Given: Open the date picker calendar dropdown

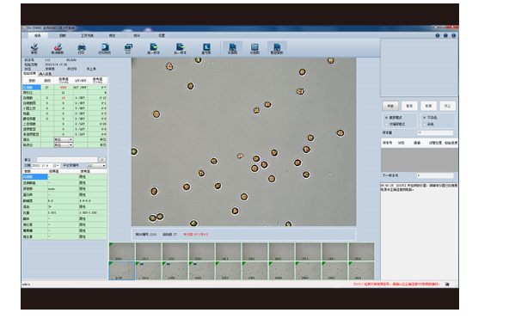Looking at the screenshot, I should point(56,165).
